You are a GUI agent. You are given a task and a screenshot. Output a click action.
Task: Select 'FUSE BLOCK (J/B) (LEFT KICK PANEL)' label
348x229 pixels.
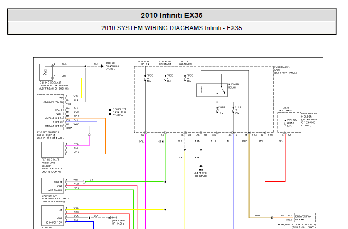[285, 70]
